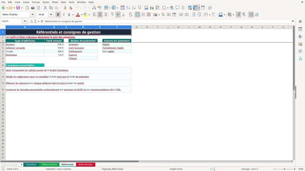Switch to the Cotisations sheet tab

(x=31, y=164)
